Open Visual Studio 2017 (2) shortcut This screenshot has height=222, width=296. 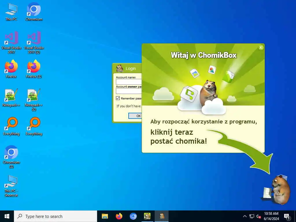pyautogui.click(x=34, y=42)
